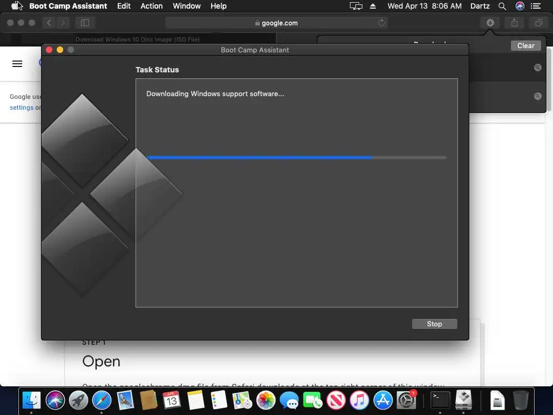Click the Safari share button
Viewport: 553px width, 415px height.
[x=514, y=23]
